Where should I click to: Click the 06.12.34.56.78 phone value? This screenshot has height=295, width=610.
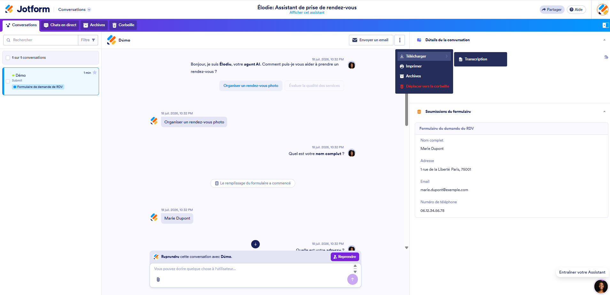tap(432, 211)
